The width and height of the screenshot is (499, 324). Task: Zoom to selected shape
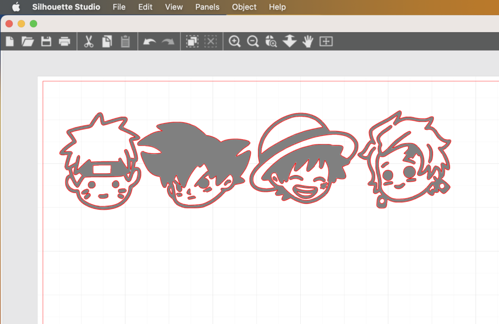click(289, 41)
